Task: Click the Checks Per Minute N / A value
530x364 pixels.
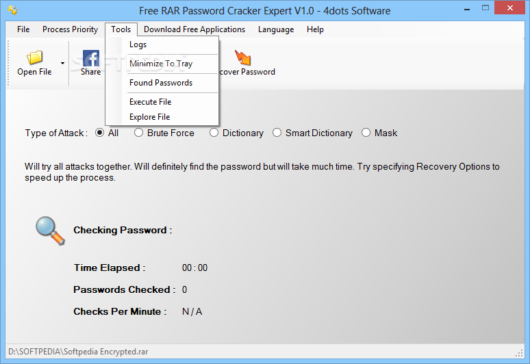Action: tap(192, 311)
